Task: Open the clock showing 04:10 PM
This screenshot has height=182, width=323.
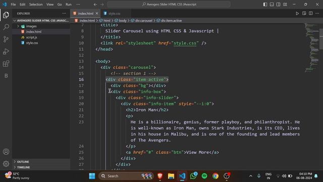Action: (304, 176)
